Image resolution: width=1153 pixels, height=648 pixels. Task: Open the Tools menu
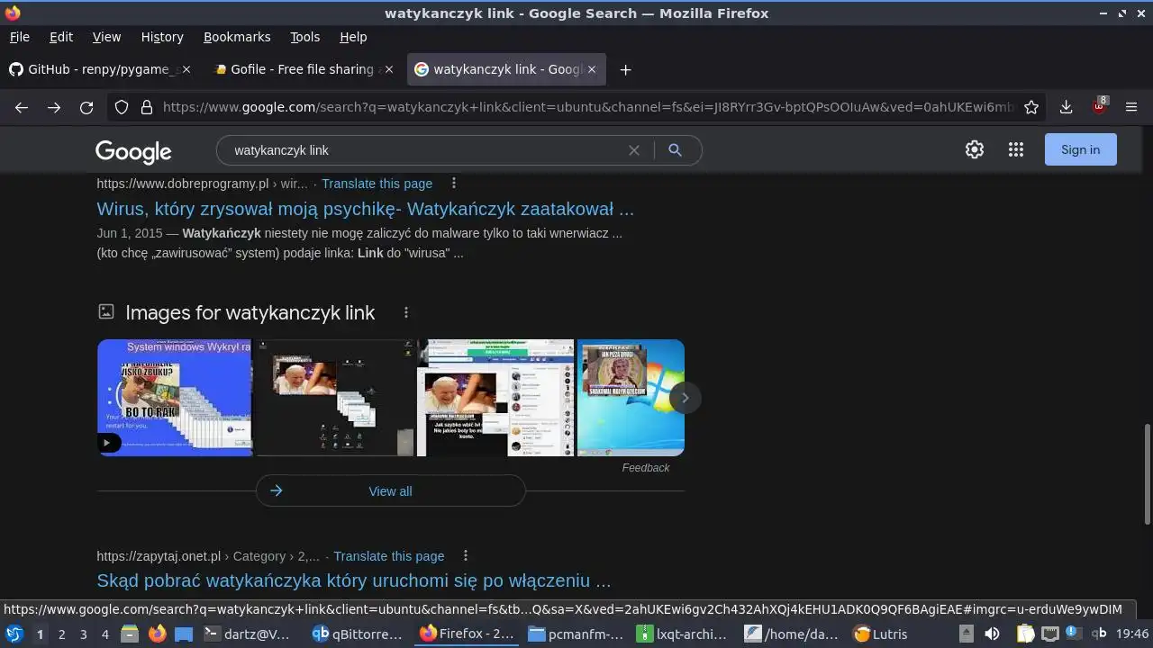(304, 37)
